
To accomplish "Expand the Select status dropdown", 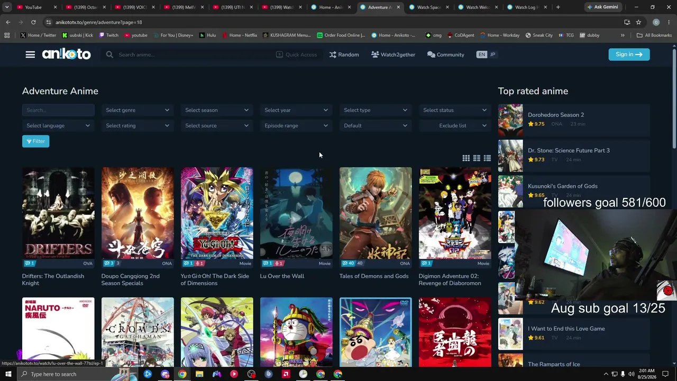I will [x=455, y=110].
